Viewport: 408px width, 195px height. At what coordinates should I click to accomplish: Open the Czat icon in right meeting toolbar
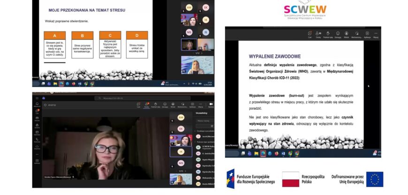tap(310, 34)
